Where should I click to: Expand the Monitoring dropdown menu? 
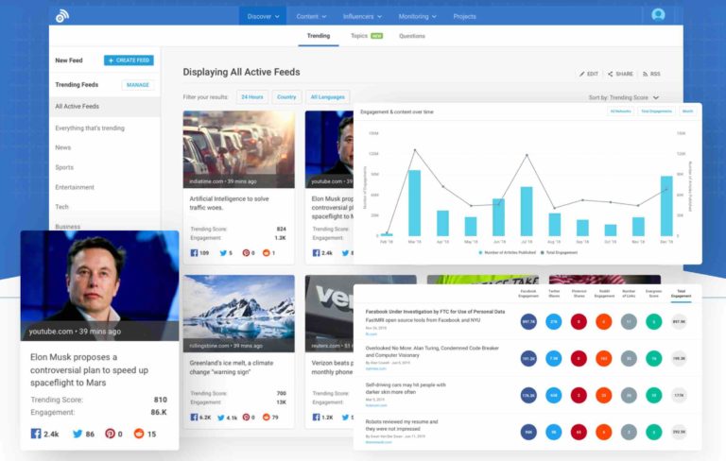coord(417,16)
